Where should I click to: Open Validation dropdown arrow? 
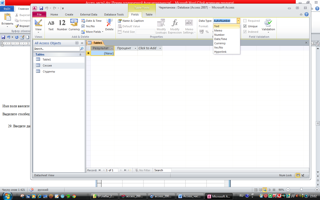[268, 32]
